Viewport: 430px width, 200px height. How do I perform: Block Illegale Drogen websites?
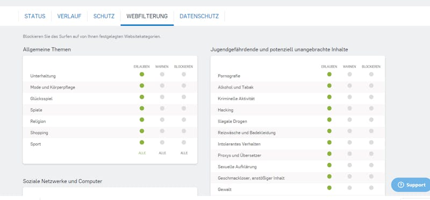tap(371, 120)
